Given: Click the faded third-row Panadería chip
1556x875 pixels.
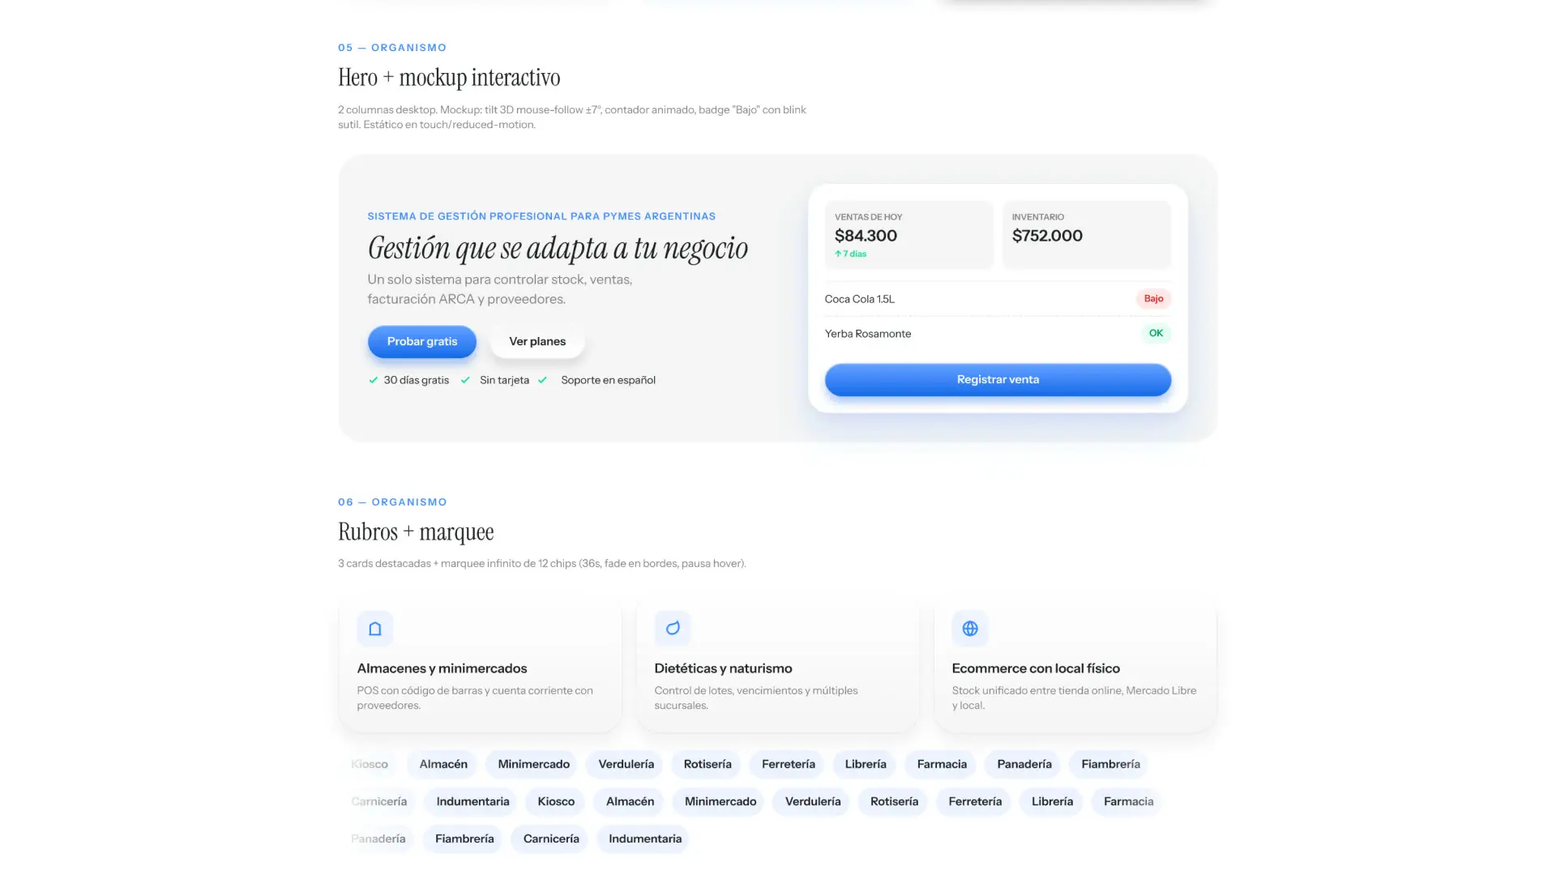Looking at the screenshot, I should pos(378,839).
